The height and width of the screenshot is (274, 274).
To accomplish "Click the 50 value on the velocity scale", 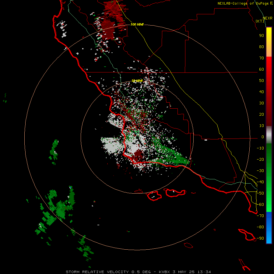I will pyautogui.click(x=262, y=81).
